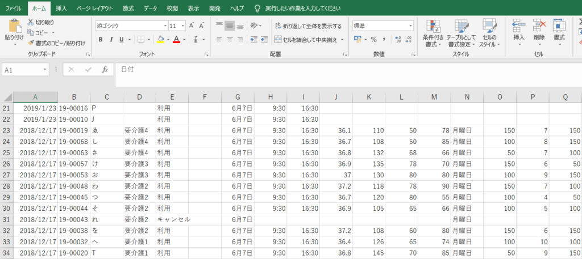This screenshot has height=259, width=582.
Task: Apply comma style number format
Action: (385, 39)
